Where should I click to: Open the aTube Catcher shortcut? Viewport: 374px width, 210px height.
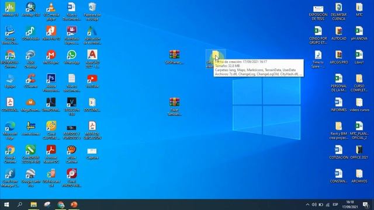pyautogui.click(x=71, y=154)
